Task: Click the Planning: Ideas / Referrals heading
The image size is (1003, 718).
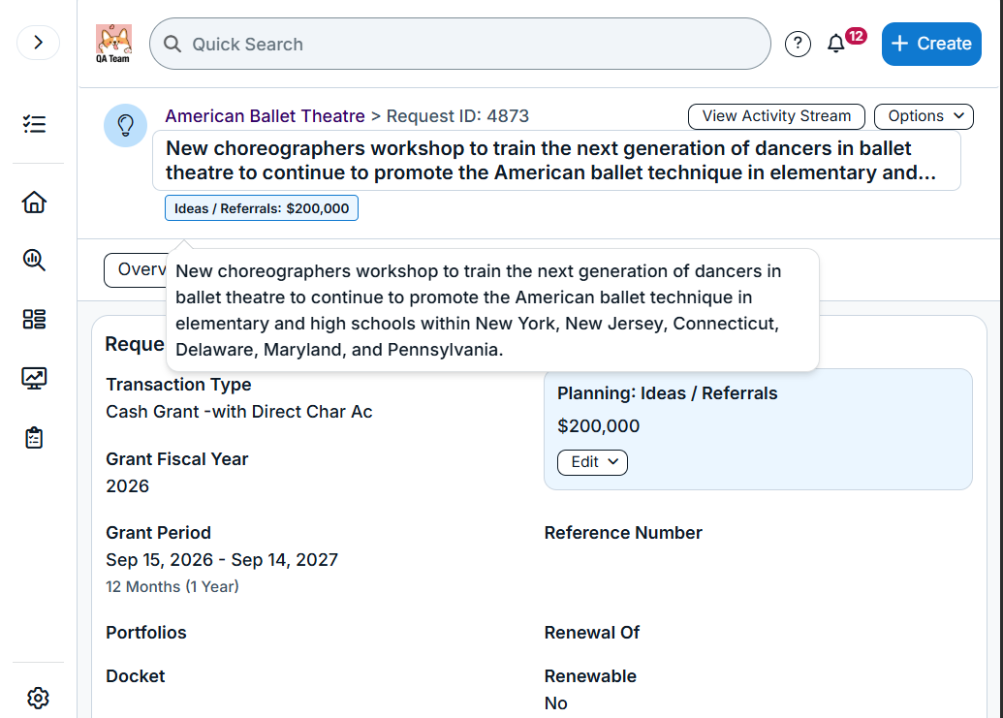Action: coord(667,393)
